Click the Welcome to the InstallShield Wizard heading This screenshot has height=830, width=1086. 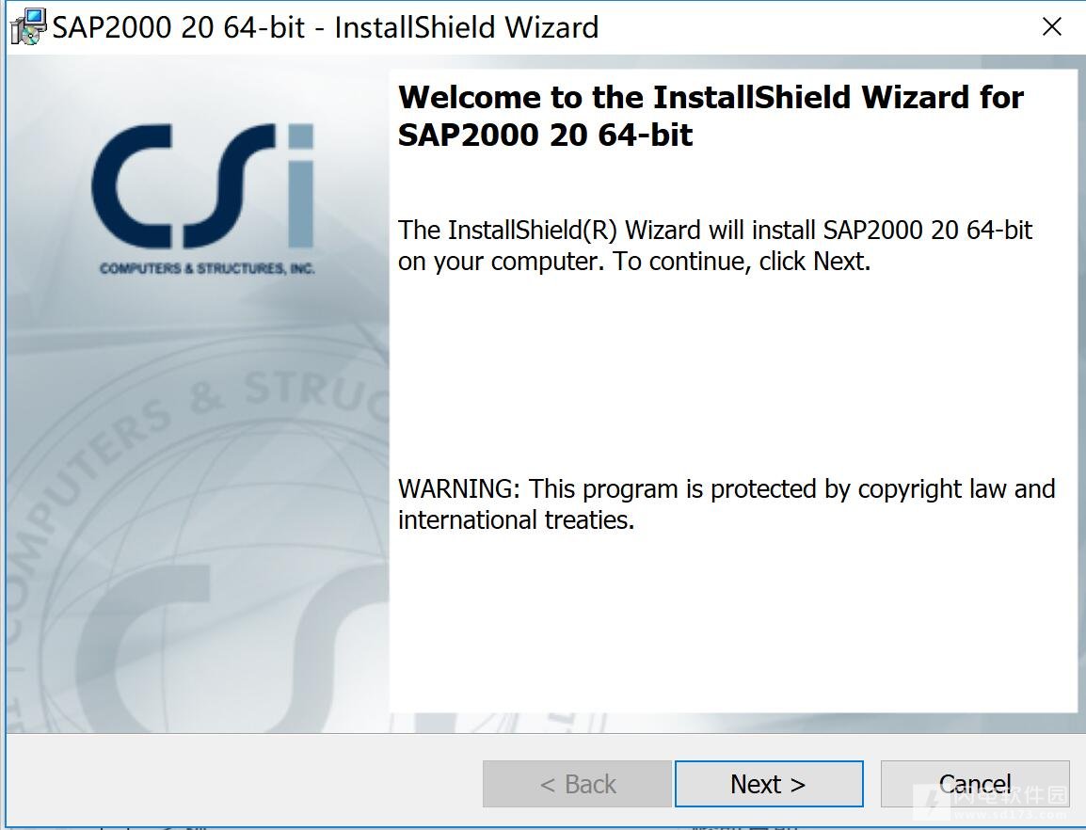point(711,115)
